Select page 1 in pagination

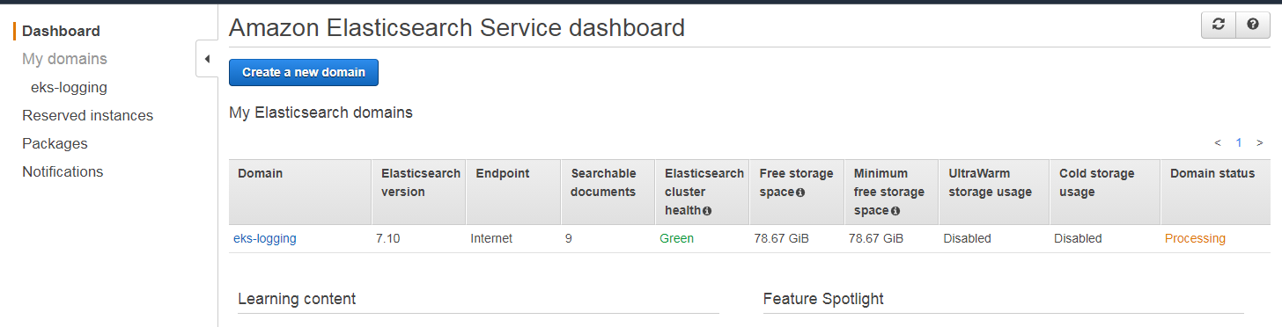(x=1239, y=142)
